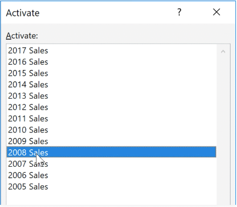Image resolution: width=237 pixels, height=207 pixels.
Task: Click the scrollbar up arrow
Action: coord(223,52)
